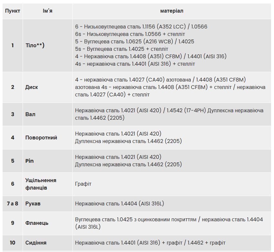Select the "Поворотний" name cell
274x252 pixels.
41,137
